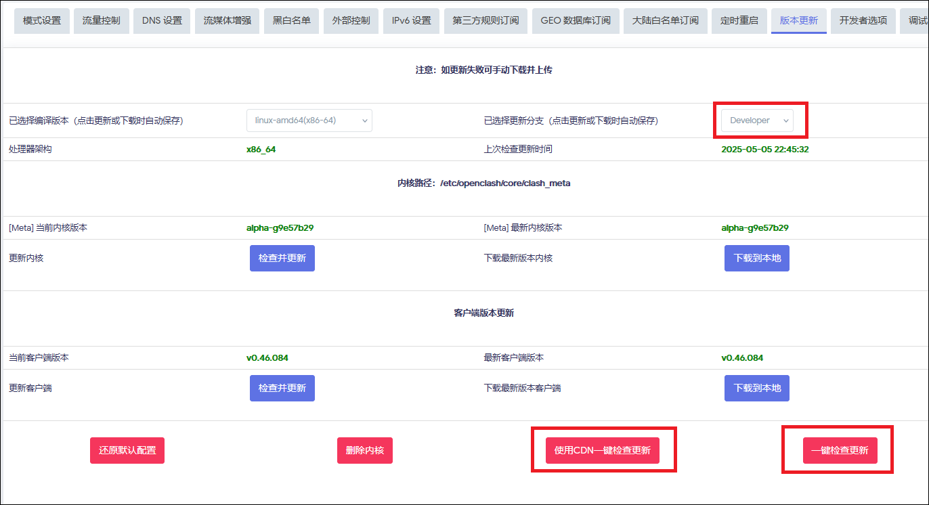Viewport: 929px width, 505px height.
Task: Switch to the 模式设置 tab
Action: coord(41,20)
